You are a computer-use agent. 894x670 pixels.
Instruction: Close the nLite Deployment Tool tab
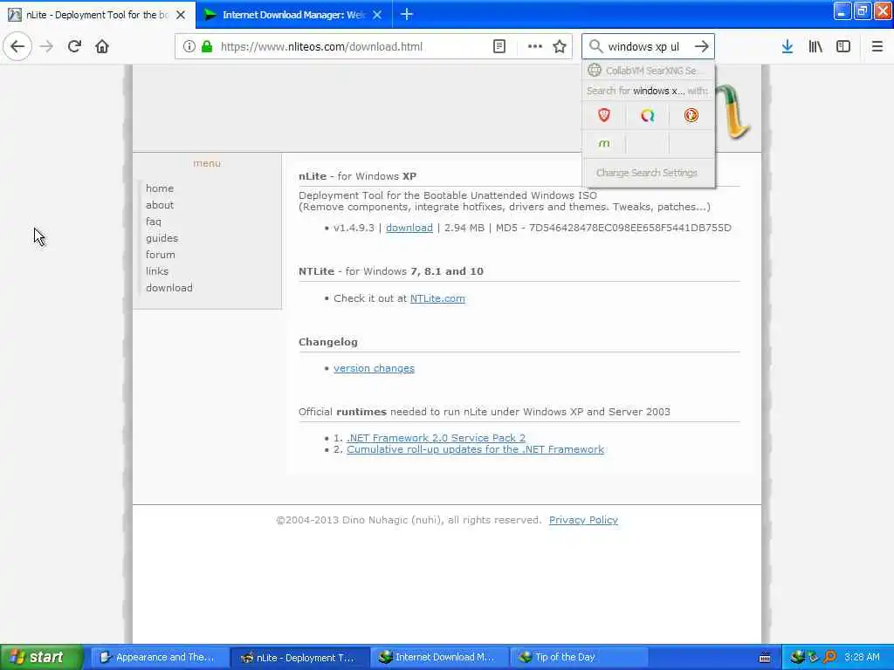181,15
